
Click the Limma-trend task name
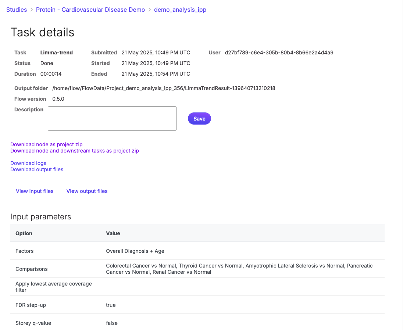(56, 53)
